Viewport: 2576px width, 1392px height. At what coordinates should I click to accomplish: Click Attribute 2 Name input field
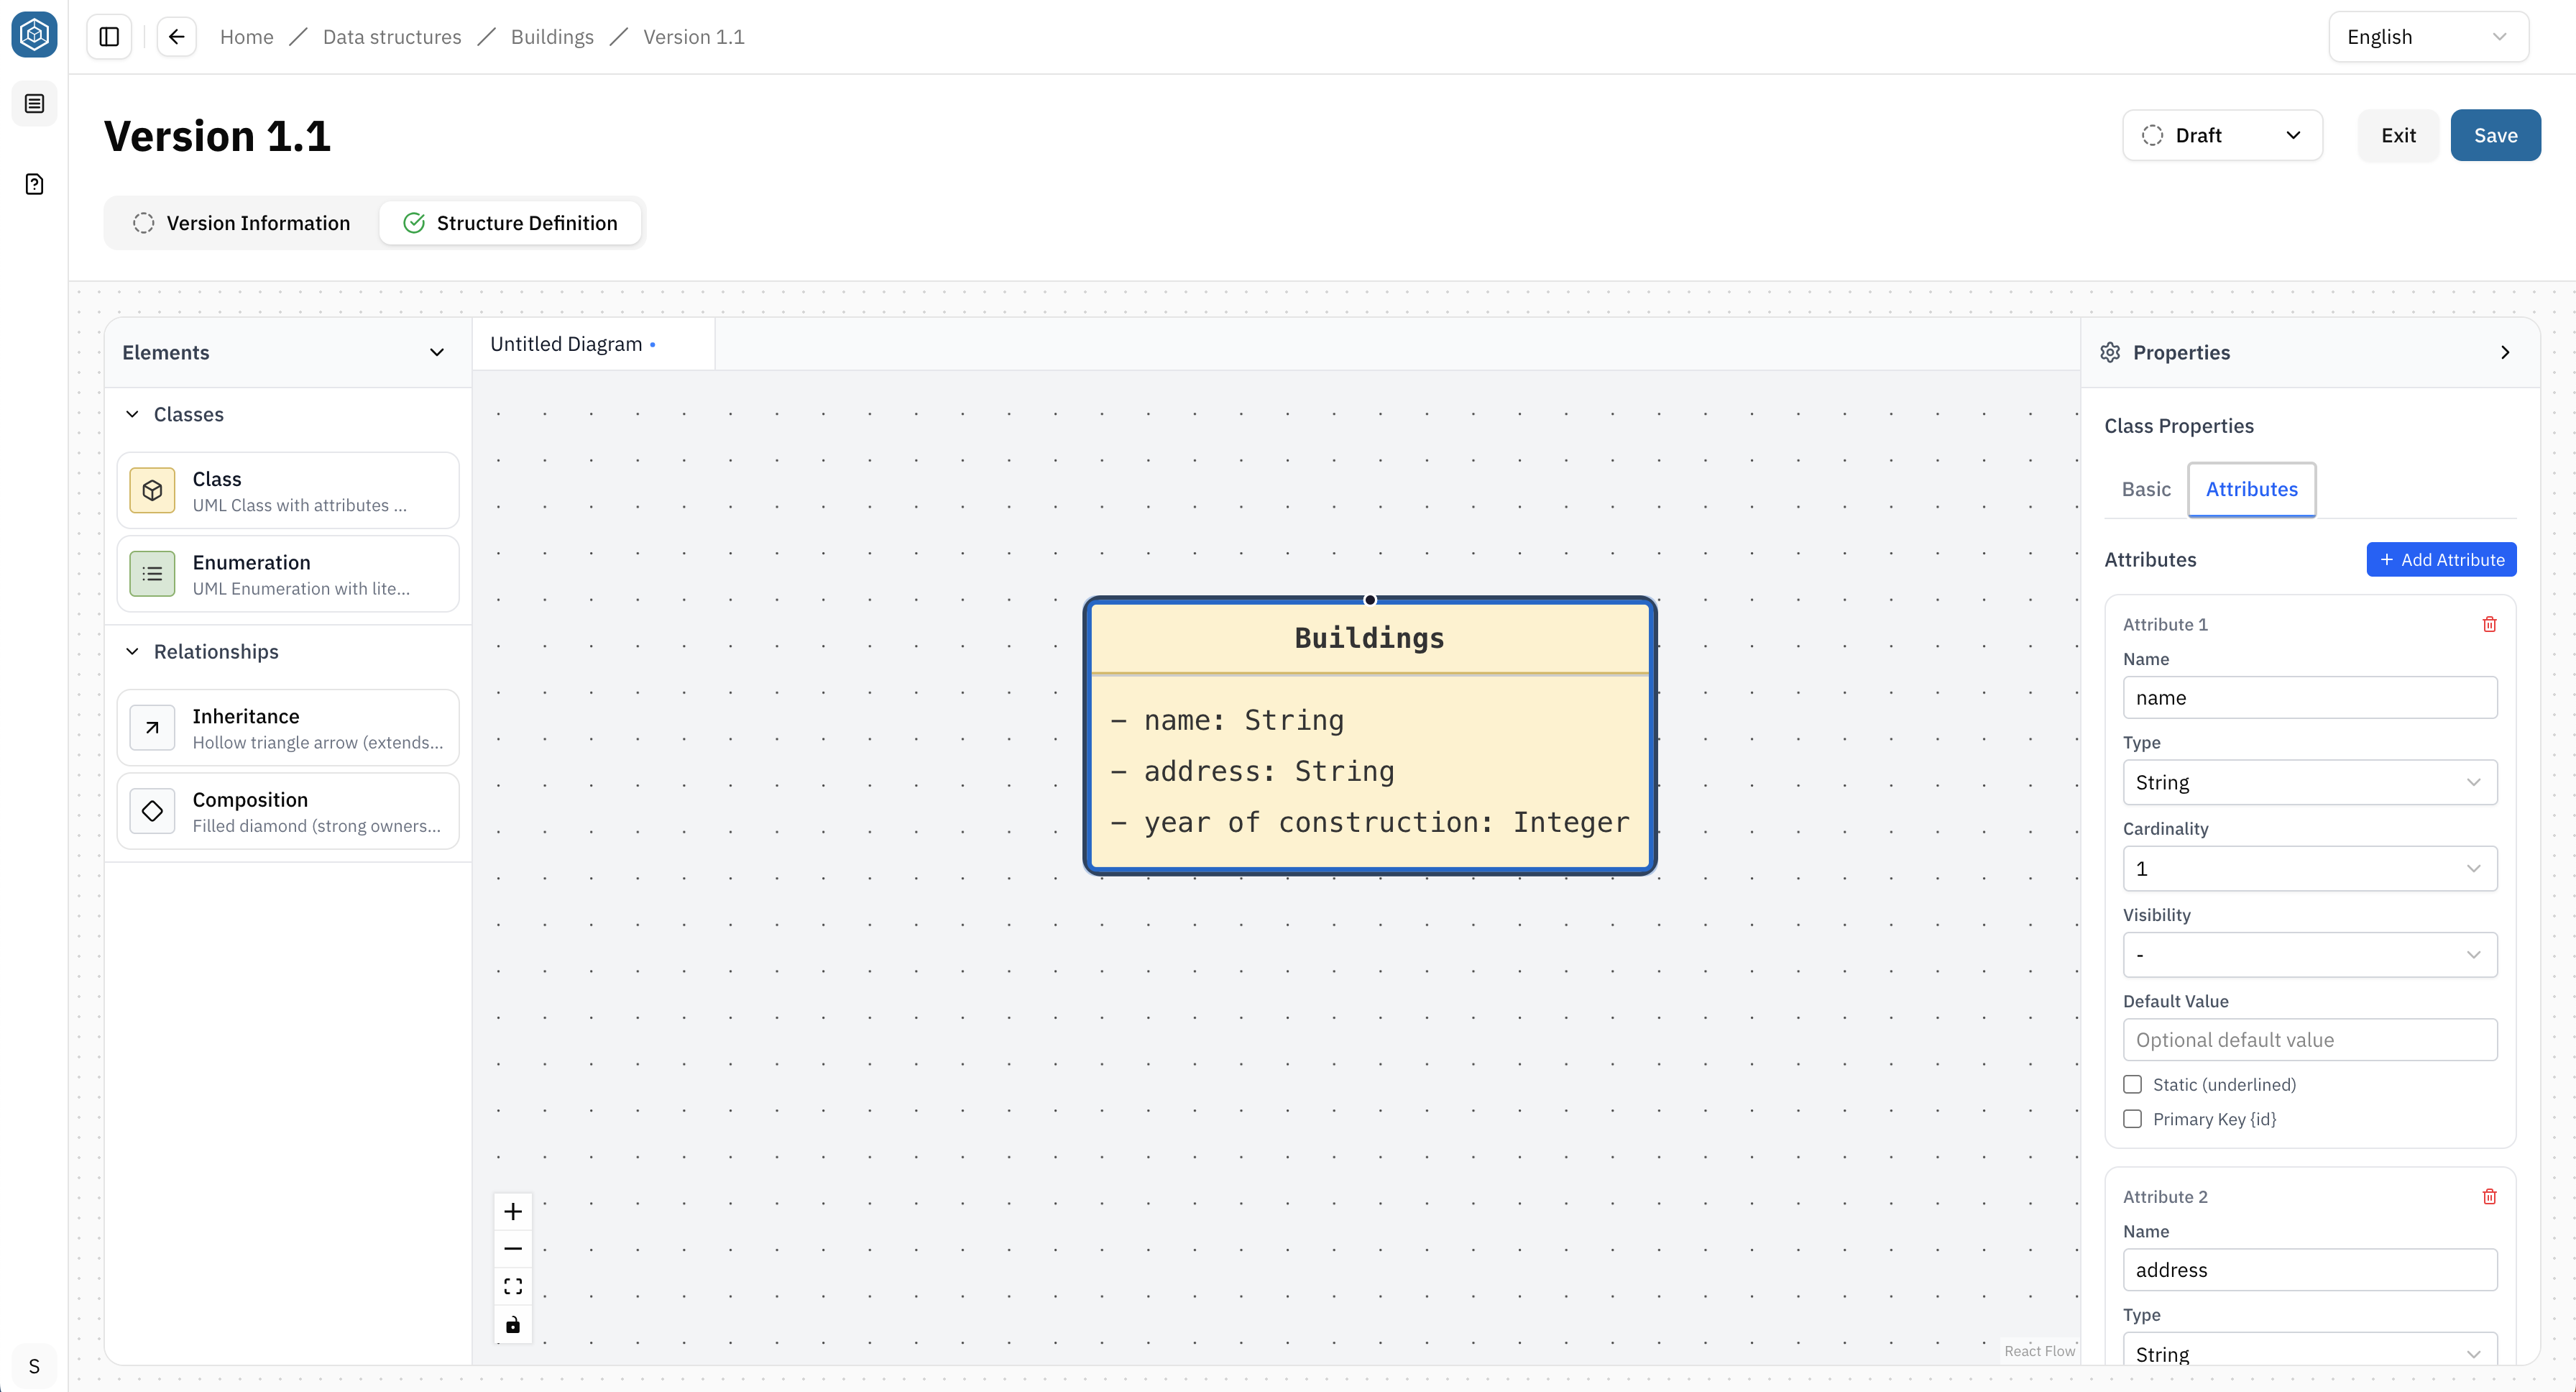pos(2310,1269)
